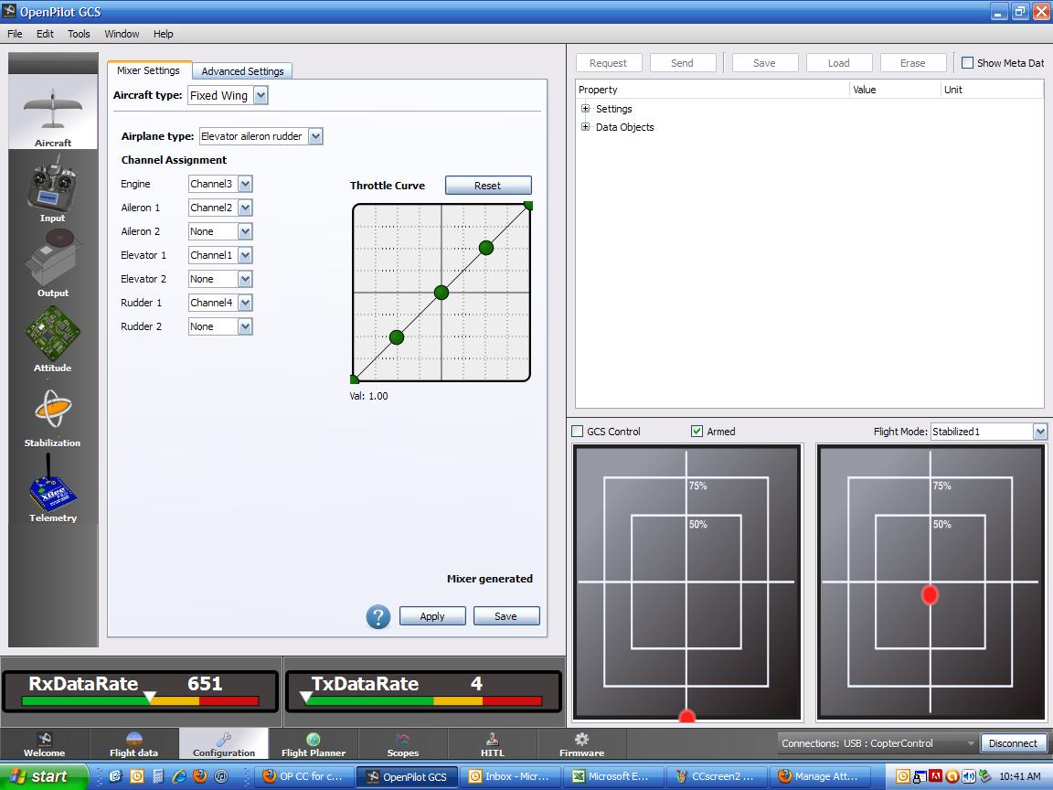Expand the Data Objects tree node

(586, 127)
